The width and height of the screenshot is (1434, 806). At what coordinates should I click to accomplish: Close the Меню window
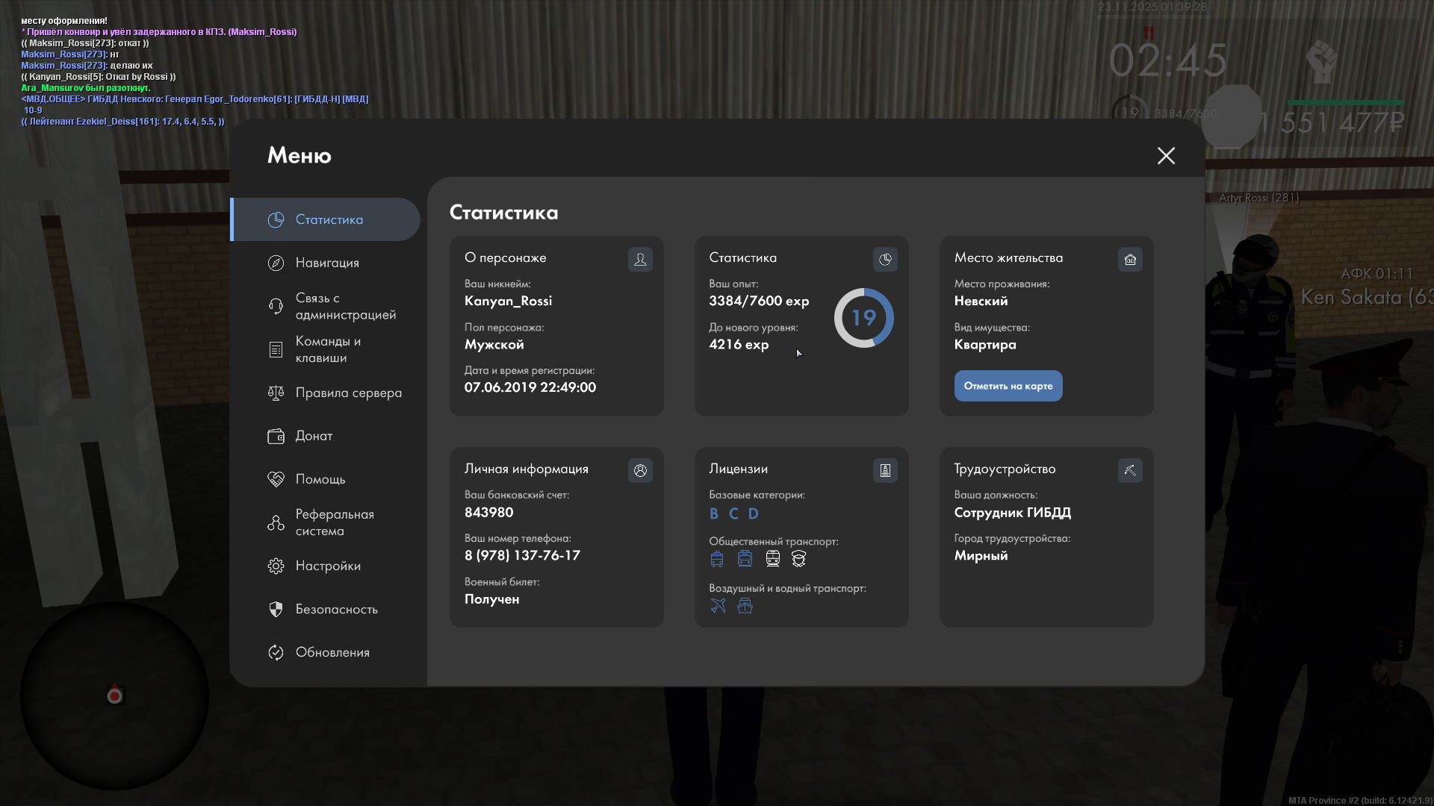point(1166,155)
